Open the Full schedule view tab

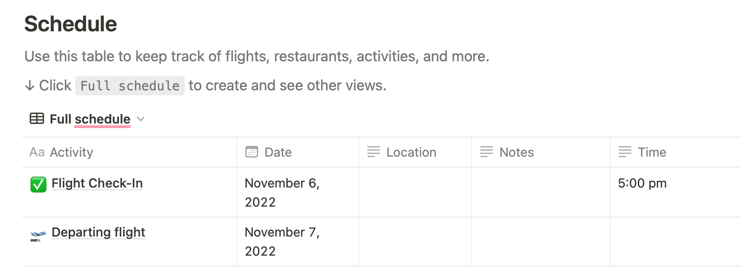pyautogui.click(x=90, y=119)
